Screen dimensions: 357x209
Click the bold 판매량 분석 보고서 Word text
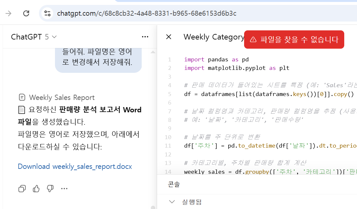pyautogui.click(x=100, y=110)
